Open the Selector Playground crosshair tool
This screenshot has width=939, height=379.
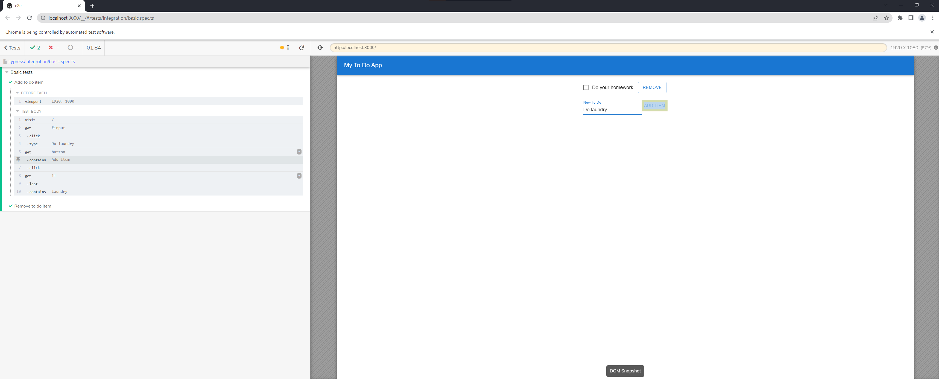320,47
